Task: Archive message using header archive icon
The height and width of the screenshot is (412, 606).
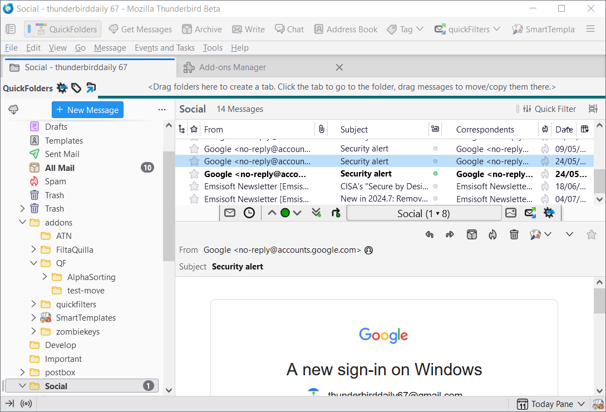Action: point(471,234)
